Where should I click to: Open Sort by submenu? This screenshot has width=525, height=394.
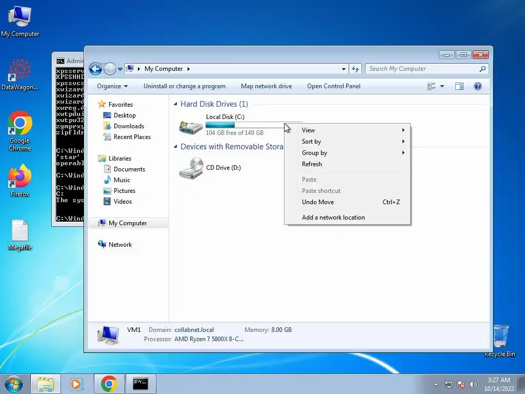[x=348, y=142]
